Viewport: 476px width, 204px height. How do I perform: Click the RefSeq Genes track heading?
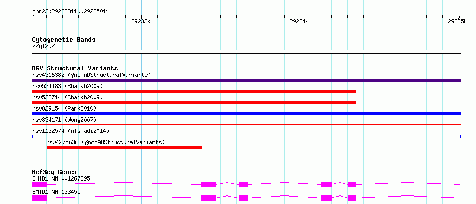tap(55, 172)
